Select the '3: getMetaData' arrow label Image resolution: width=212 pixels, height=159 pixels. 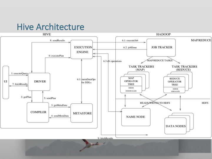tap(59, 105)
